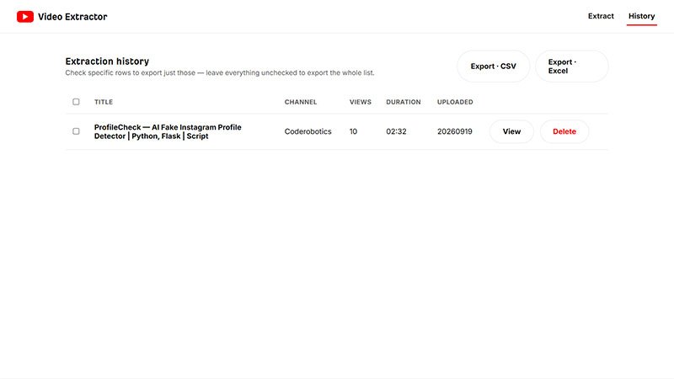Click the Coderobotics channel cell

coord(308,131)
